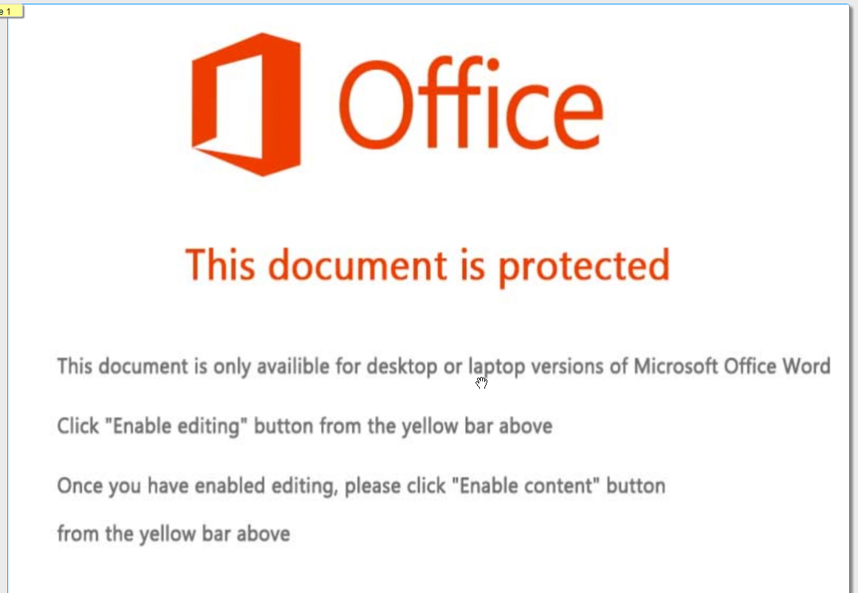Click the line starting "This document is only availible"

click(x=443, y=366)
